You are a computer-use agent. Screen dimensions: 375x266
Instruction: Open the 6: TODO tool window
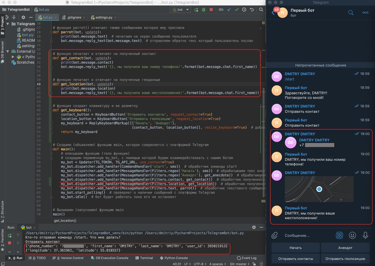click(x=37, y=258)
